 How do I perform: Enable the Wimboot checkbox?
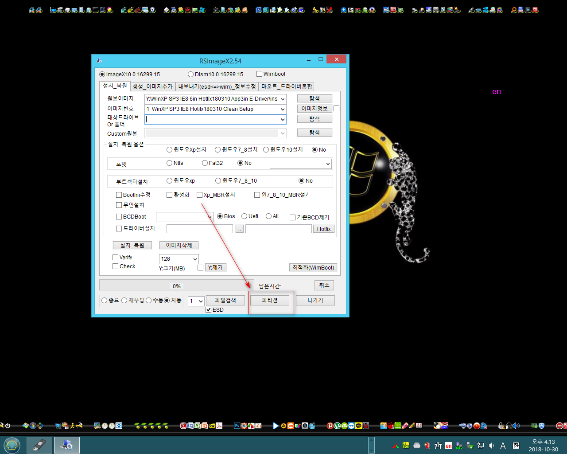(260, 74)
